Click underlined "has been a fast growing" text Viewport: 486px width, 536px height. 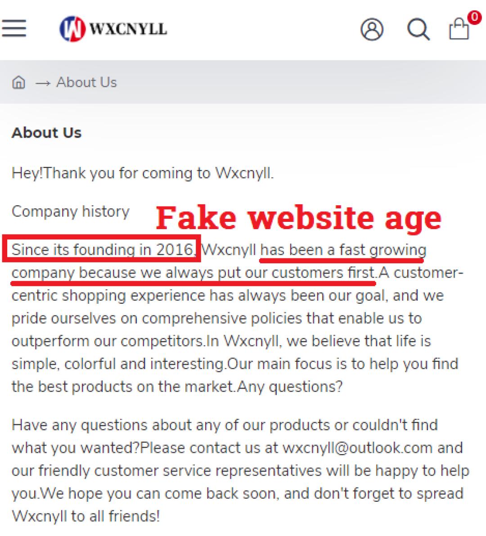pyautogui.click(x=343, y=250)
